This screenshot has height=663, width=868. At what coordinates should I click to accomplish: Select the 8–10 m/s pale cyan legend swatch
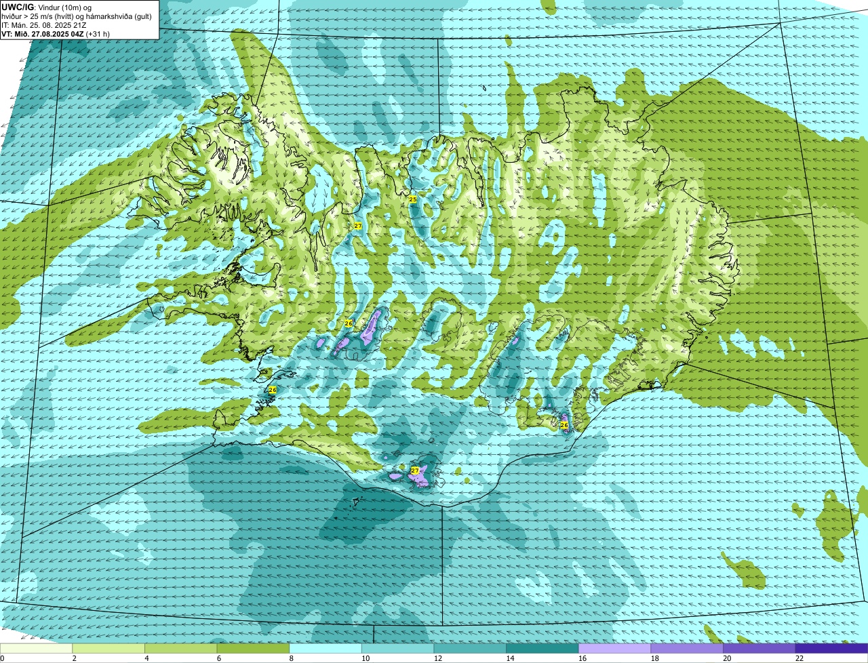click(325, 648)
